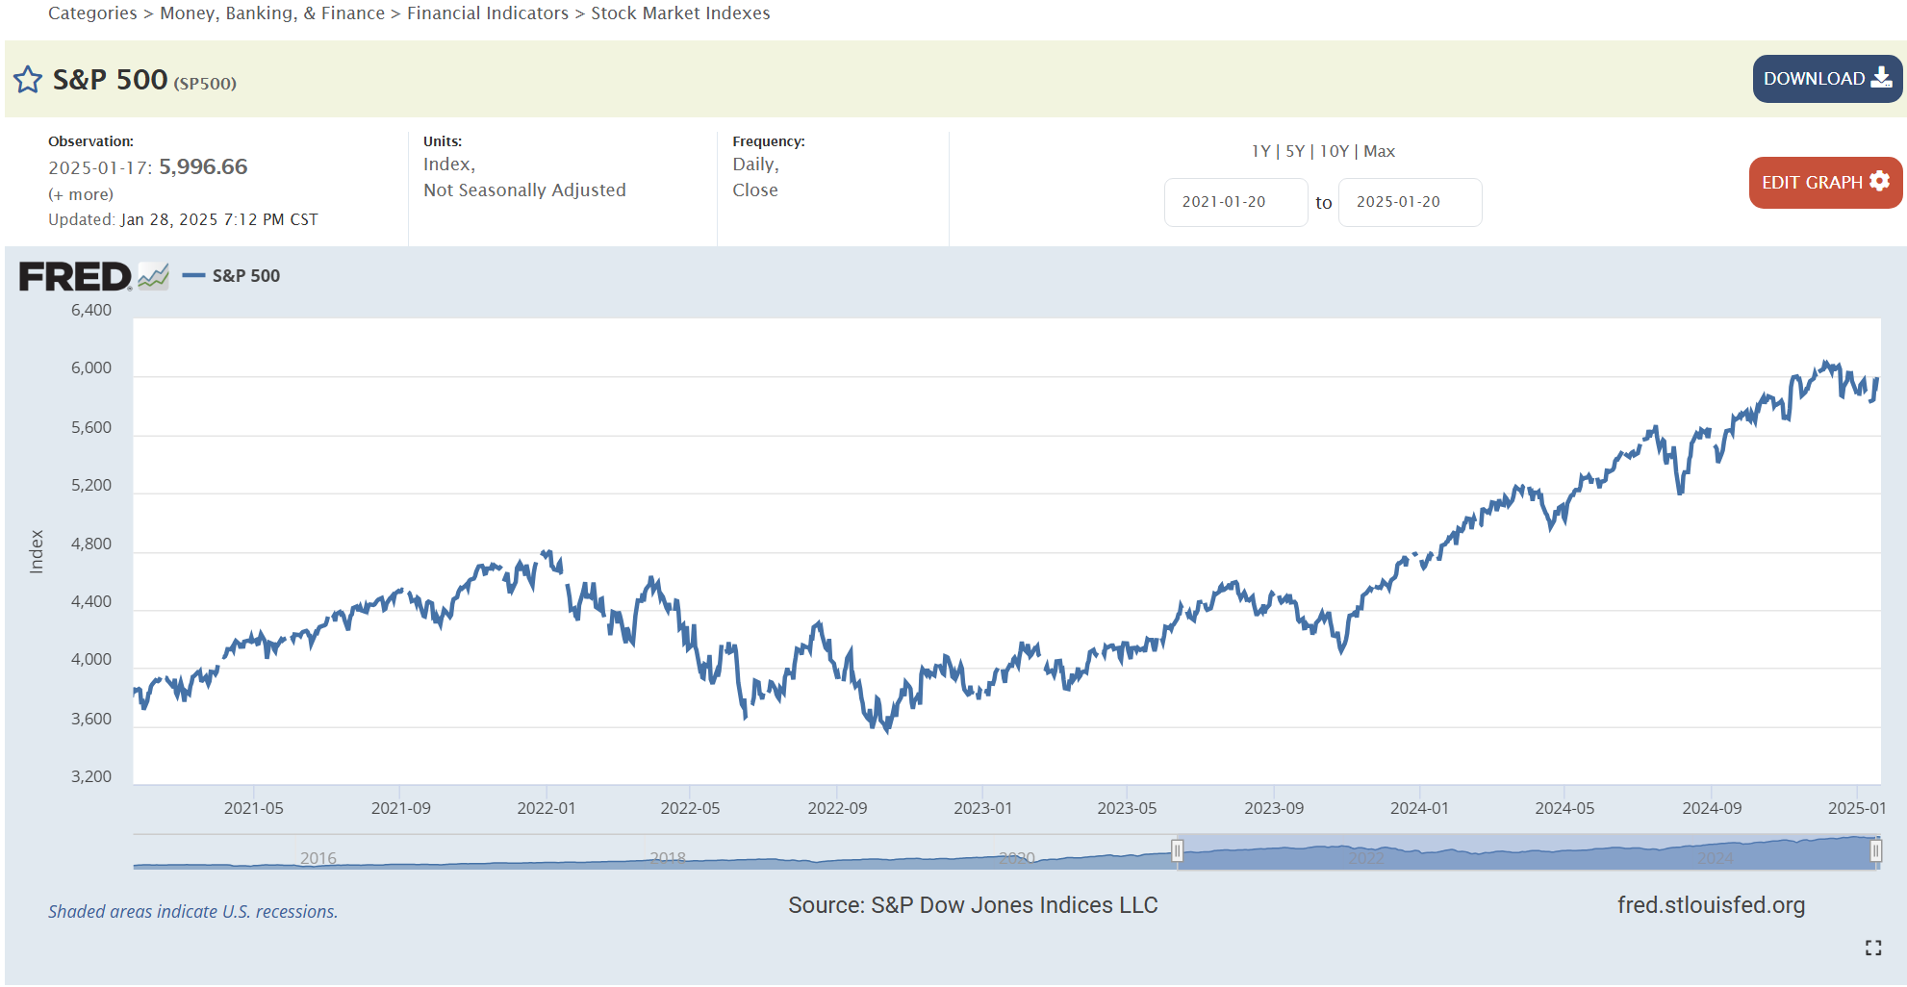
Task: Select the 5Y date range
Action: [1295, 151]
